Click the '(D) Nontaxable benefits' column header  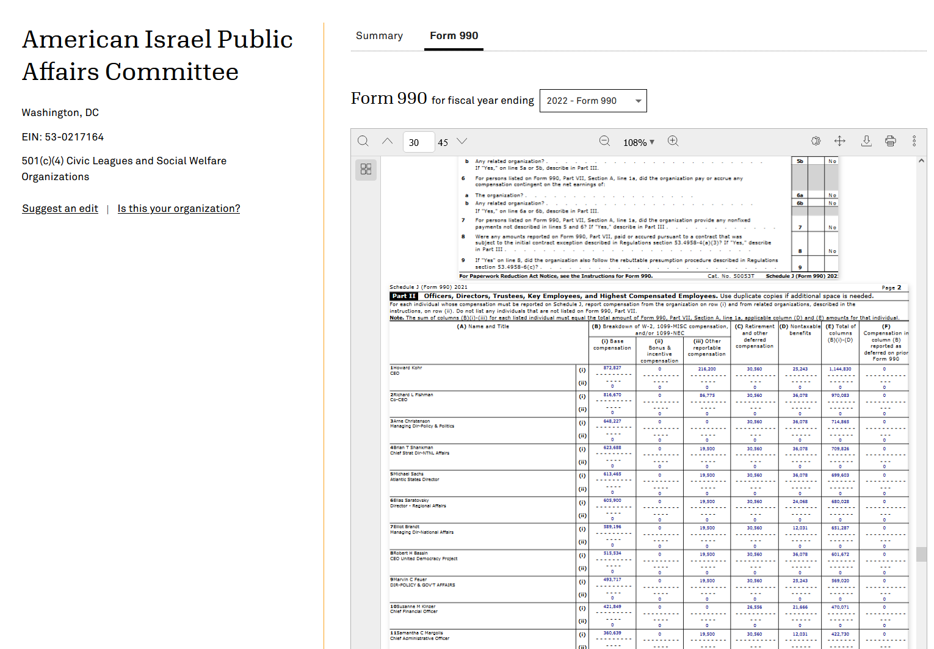(800, 330)
